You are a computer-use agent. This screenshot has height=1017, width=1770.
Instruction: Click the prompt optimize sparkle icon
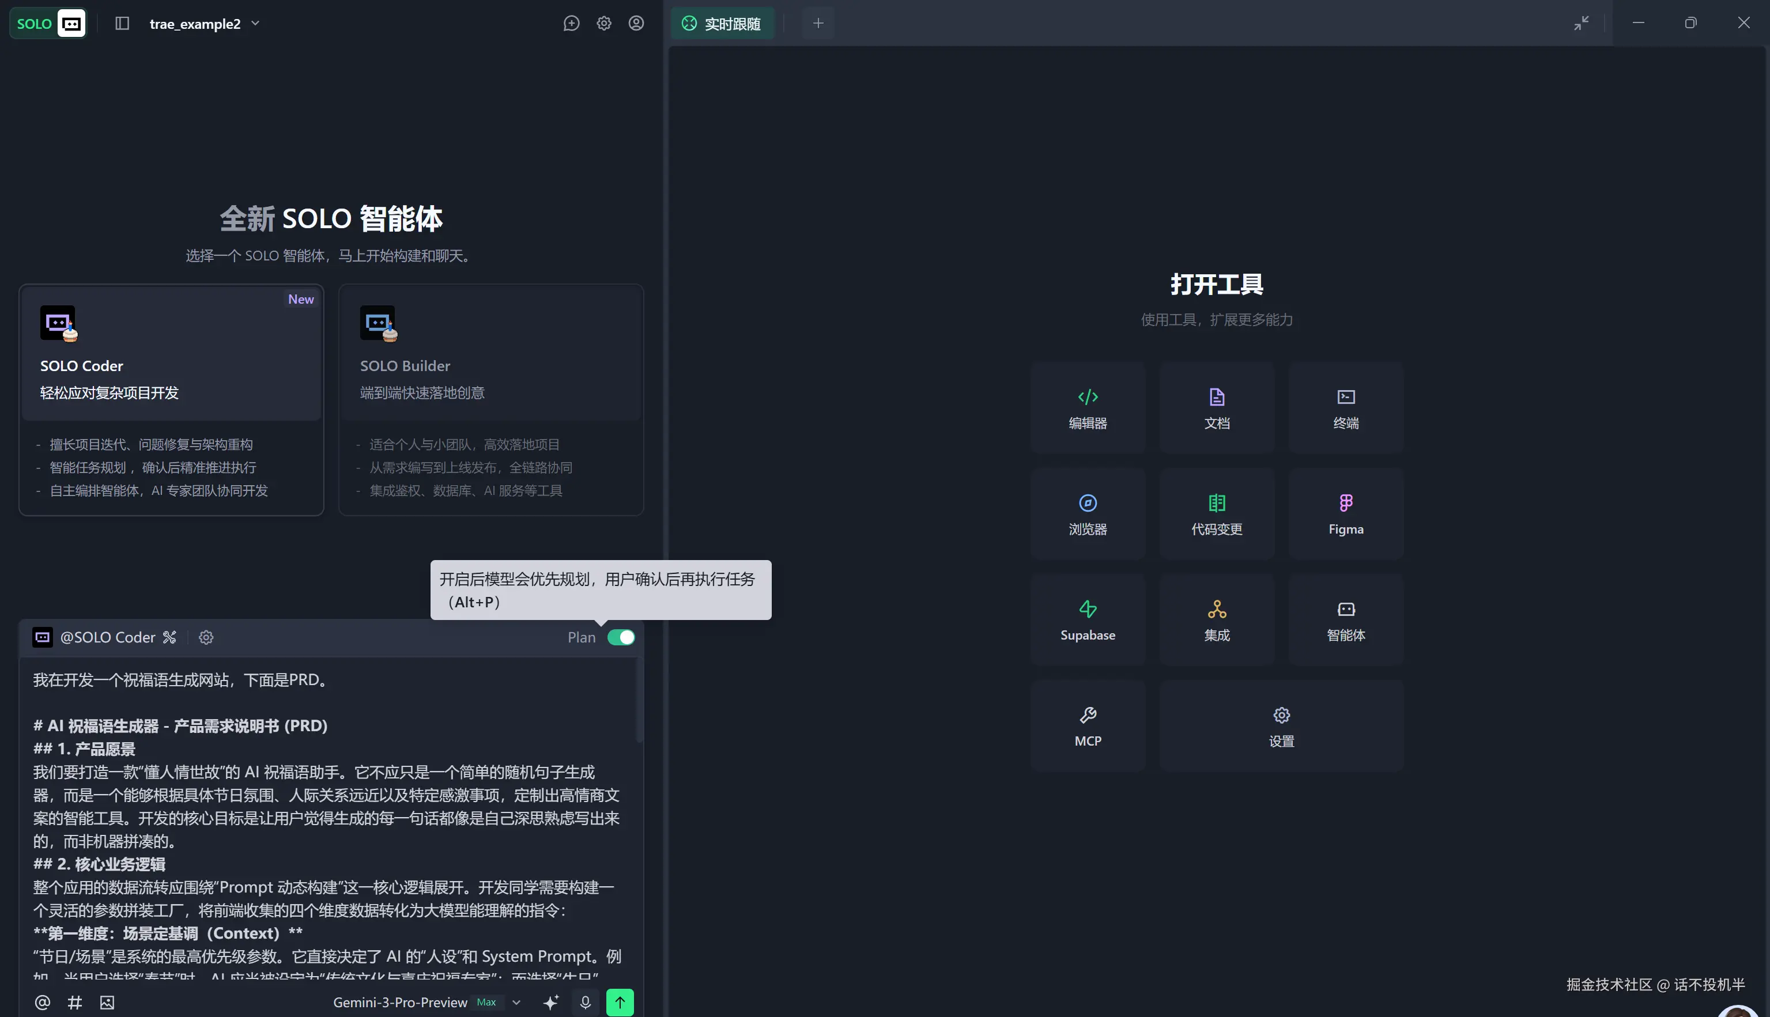point(550,1003)
